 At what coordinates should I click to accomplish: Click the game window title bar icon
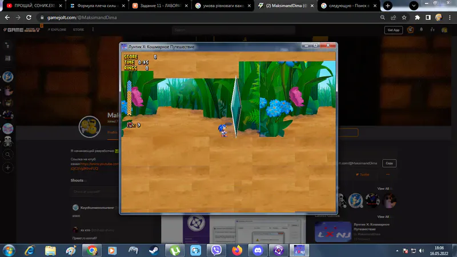pos(124,47)
